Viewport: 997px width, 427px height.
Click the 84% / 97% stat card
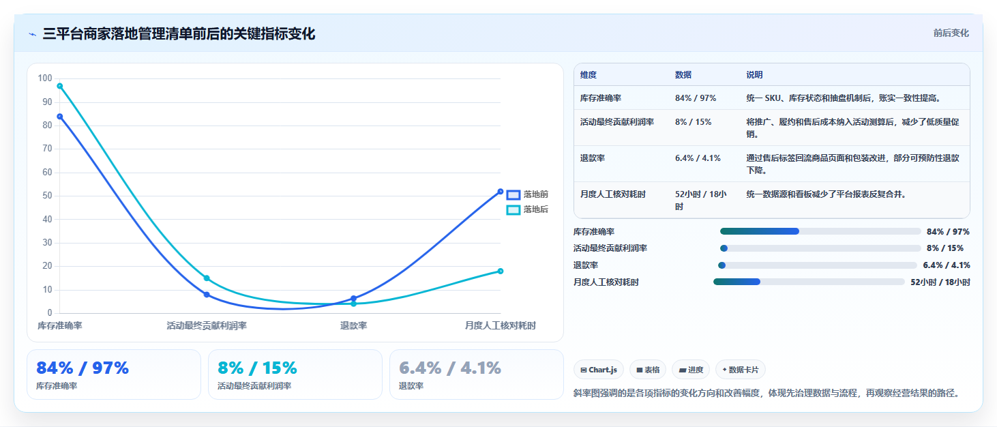(114, 374)
